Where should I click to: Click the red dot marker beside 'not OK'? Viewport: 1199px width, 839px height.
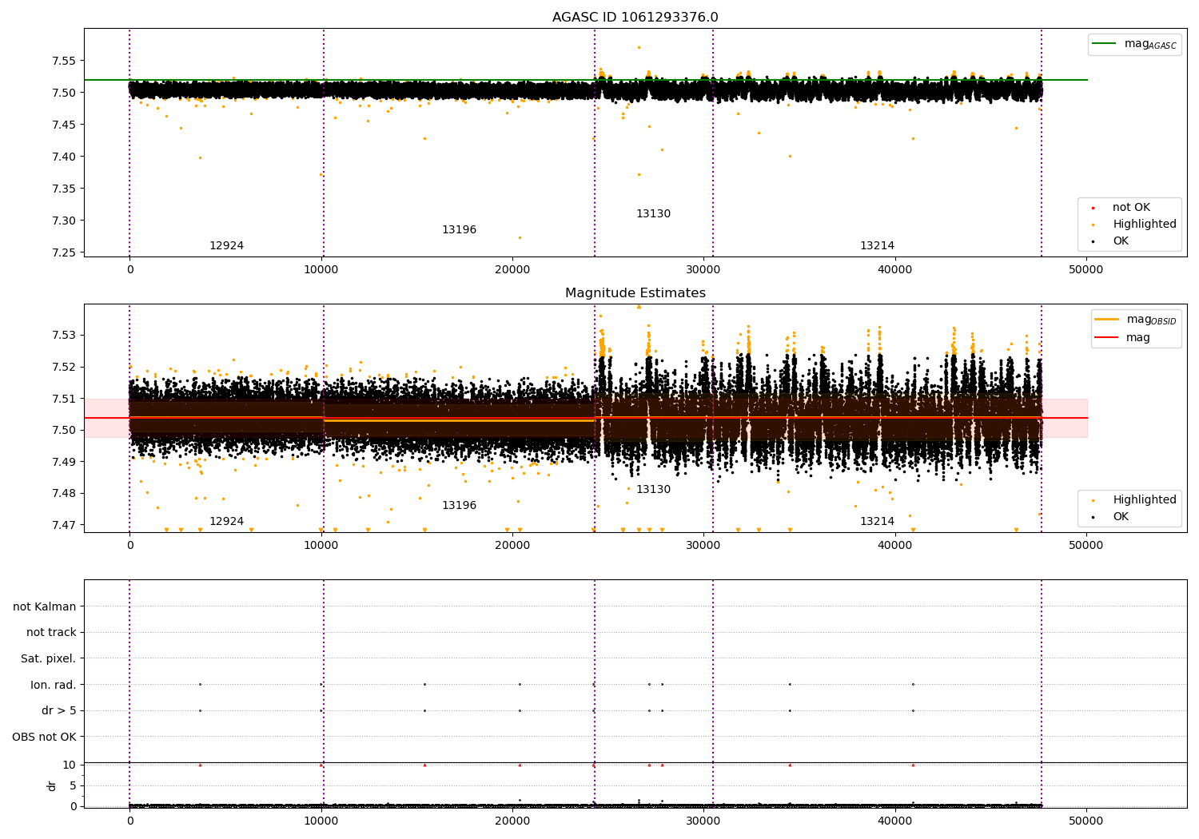point(1093,208)
